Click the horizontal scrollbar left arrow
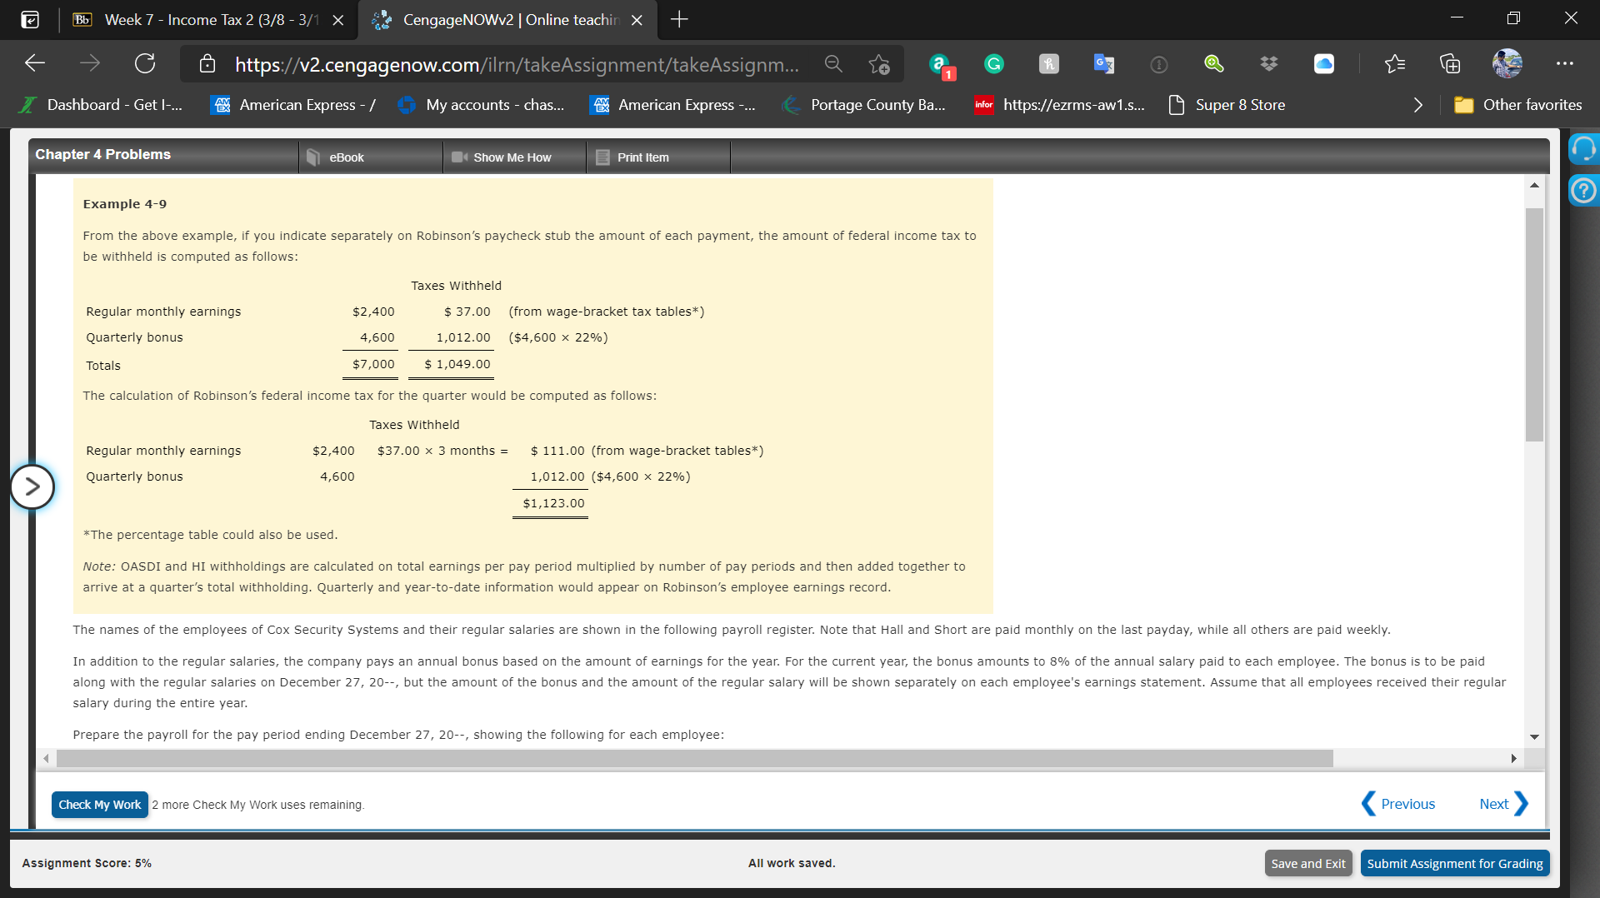The image size is (1600, 898). pyautogui.click(x=46, y=758)
